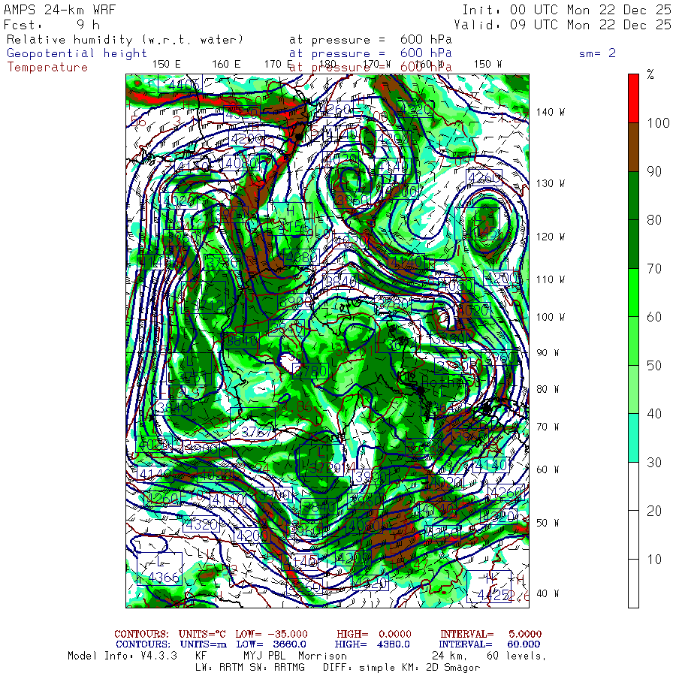Click the blue 'INTERVAL= 60.000' value

(x=490, y=644)
